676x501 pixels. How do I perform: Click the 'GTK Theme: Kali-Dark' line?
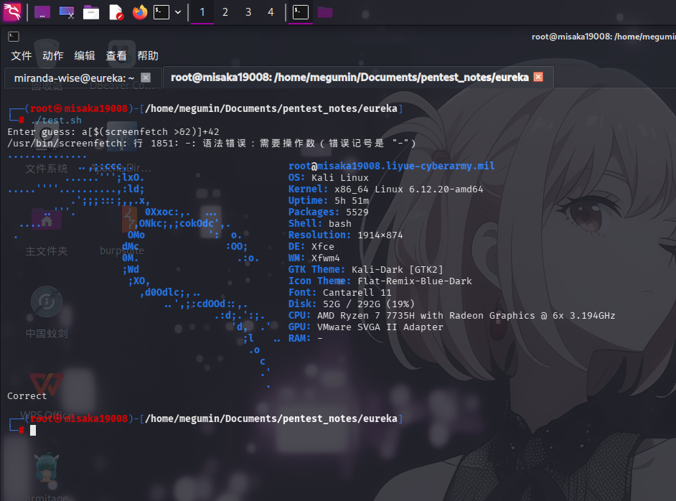point(365,269)
